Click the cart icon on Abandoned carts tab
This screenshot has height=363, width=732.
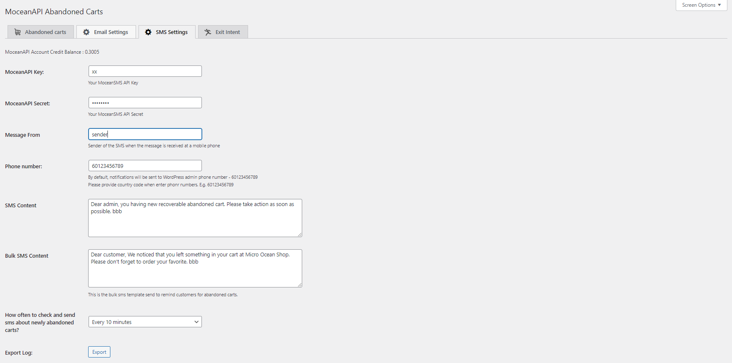(18, 32)
